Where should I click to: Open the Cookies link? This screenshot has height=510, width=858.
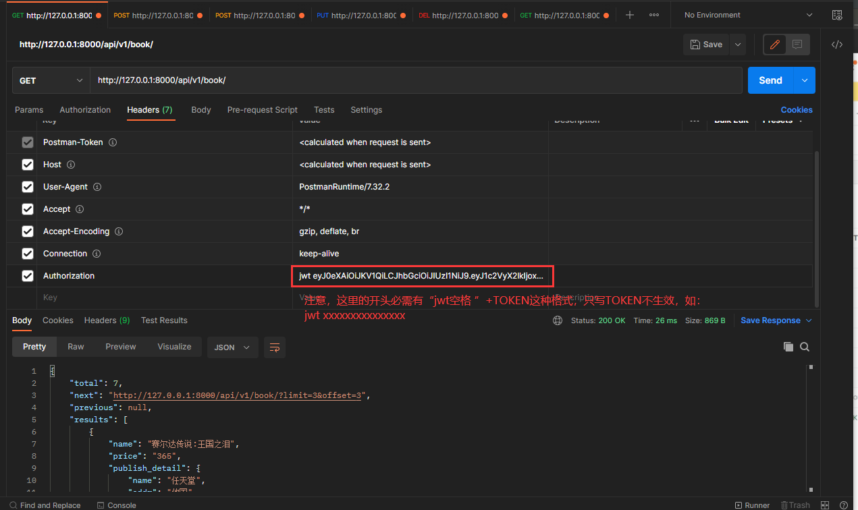point(797,110)
